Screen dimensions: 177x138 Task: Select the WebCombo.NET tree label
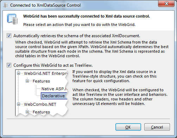pyautogui.click(x=40, y=104)
